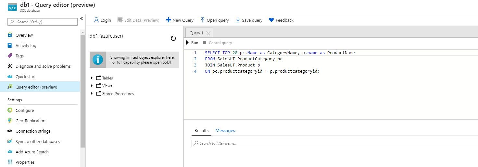This screenshot has width=478, height=167.
Task: Select the Results tab
Action: [x=201, y=130]
